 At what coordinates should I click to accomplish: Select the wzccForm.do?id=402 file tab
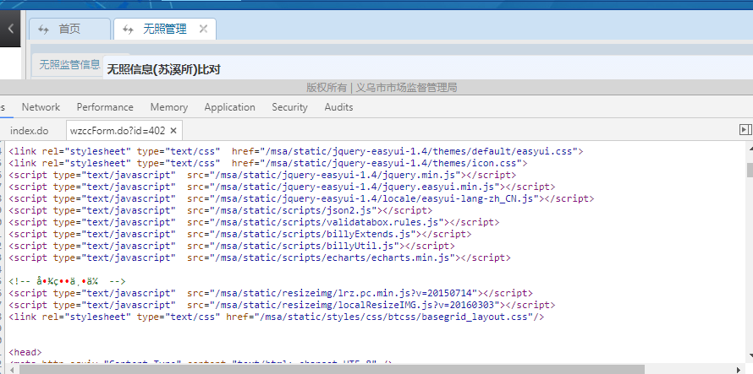(x=118, y=130)
